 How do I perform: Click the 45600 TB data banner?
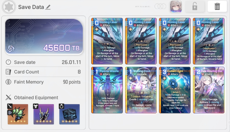point(44,37)
